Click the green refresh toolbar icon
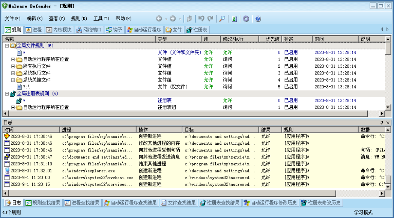Image resolution: width=394 pixels, height=218 pixels. tap(234, 19)
